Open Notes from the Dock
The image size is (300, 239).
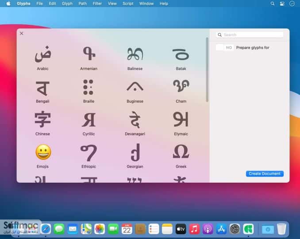(x=167, y=229)
